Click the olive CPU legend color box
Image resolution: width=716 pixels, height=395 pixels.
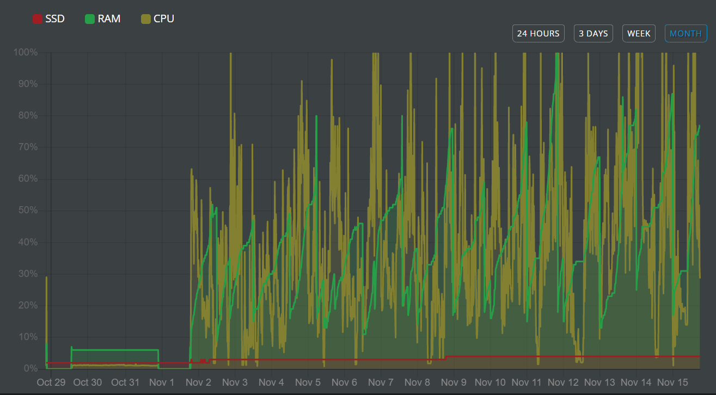[145, 19]
